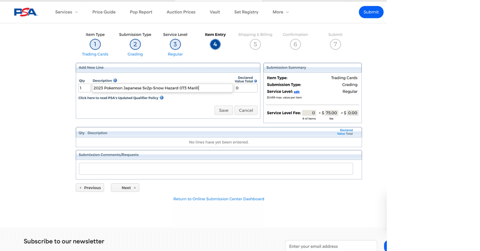480x251 pixels.
Task: Cancel the new line entry
Action: (246, 110)
